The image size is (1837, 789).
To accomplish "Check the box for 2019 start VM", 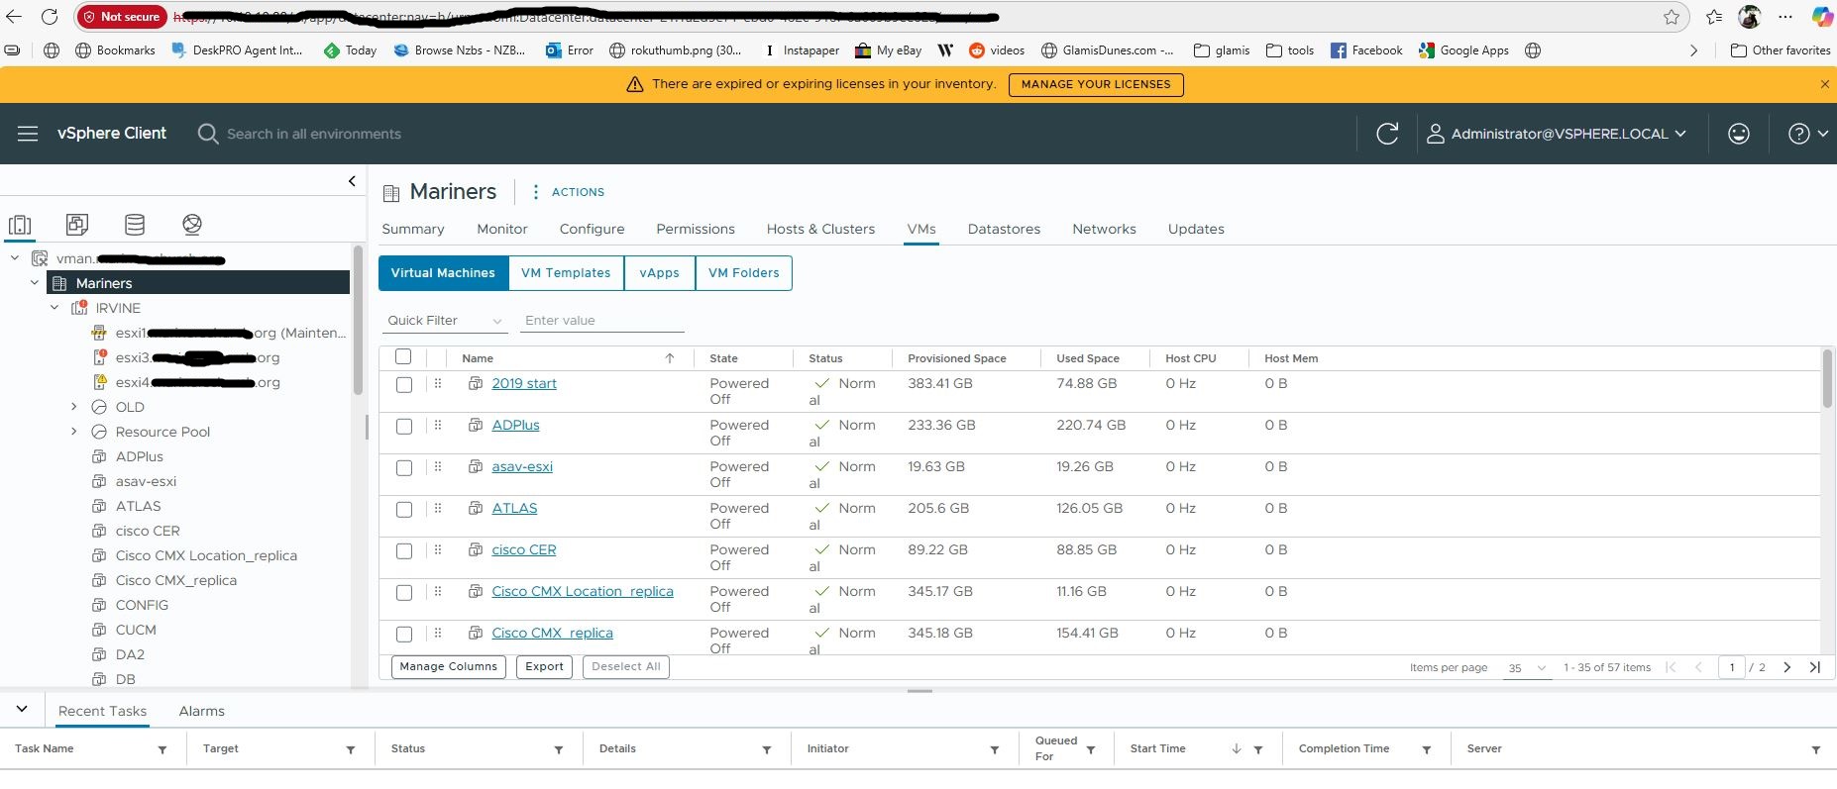I will pos(404,385).
